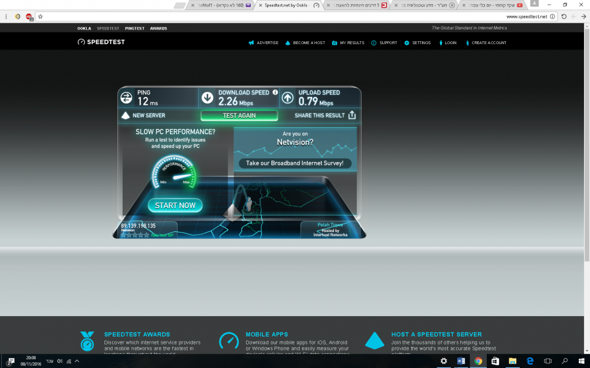Click the IP address 89.139.198.135
The image size is (590, 368).
(138, 226)
